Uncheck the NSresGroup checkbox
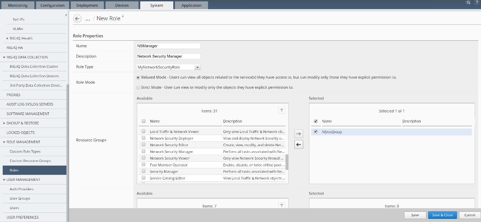Image resolution: width=481 pixels, height=222 pixels. [x=315, y=132]
